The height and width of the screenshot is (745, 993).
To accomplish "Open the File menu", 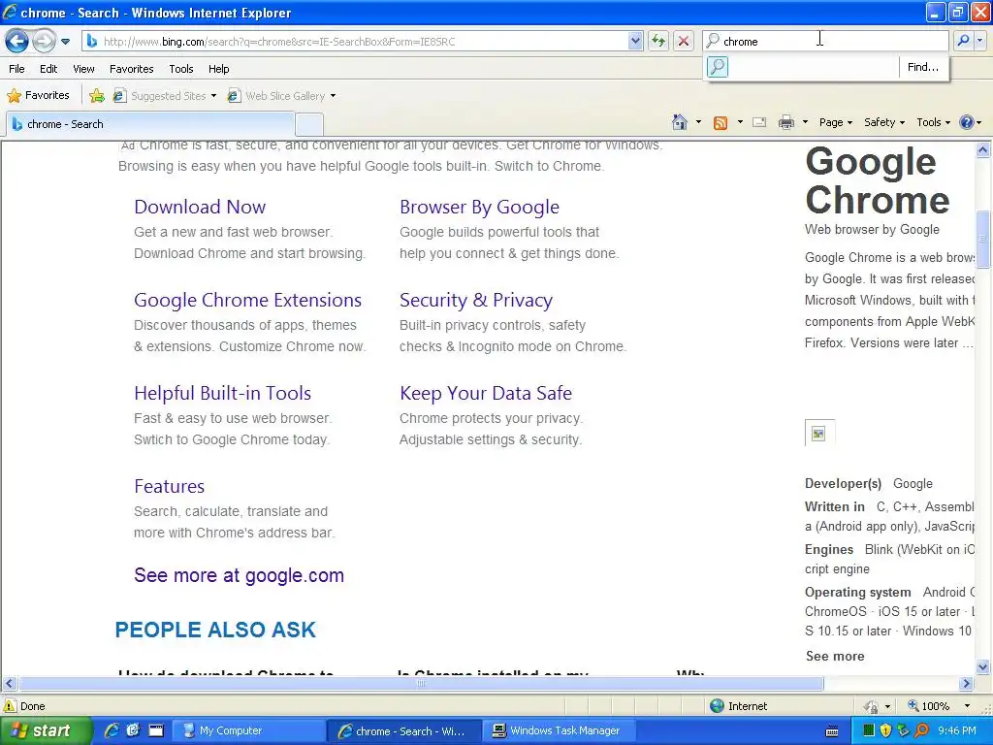I will (x=17, y=69).
